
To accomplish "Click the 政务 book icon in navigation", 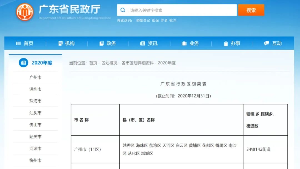I will [102, 43].
